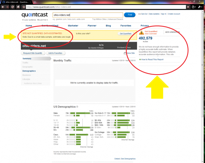Follow the See Demographics link
Screen dimensions: 205x163
click(128, 159)
